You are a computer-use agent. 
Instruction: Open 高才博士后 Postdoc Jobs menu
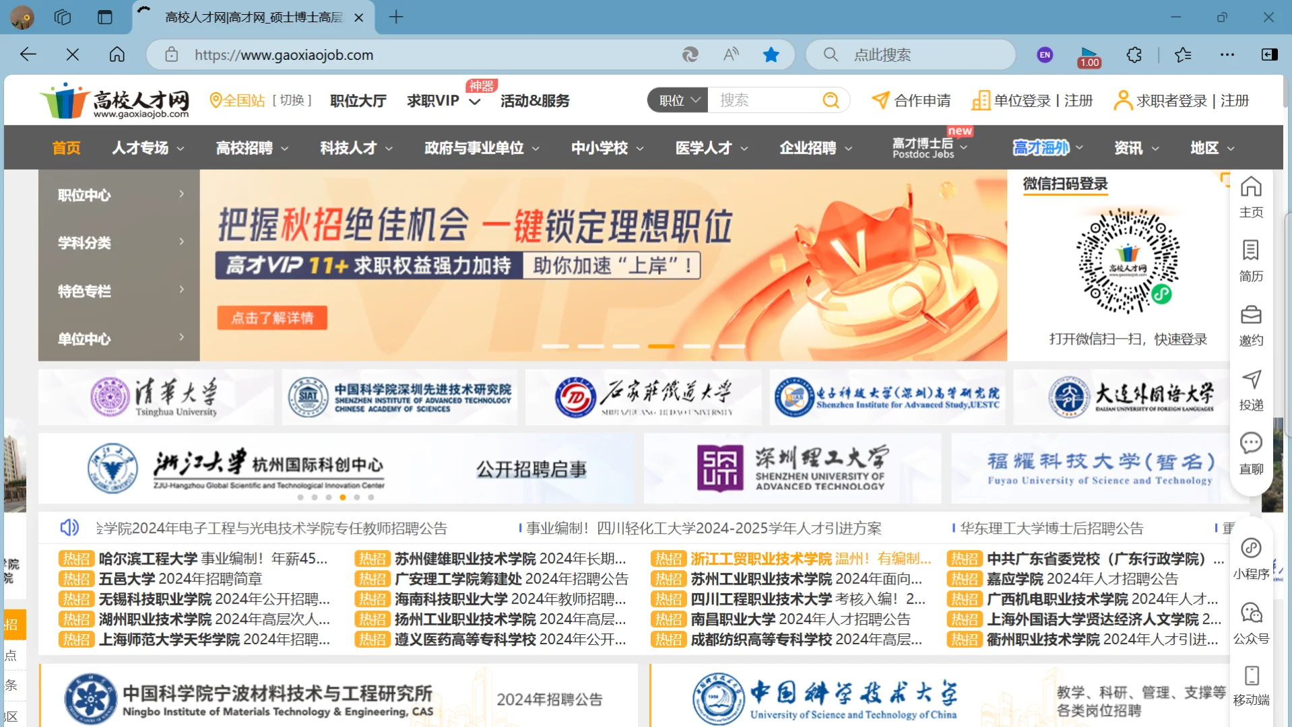(930, 147)
